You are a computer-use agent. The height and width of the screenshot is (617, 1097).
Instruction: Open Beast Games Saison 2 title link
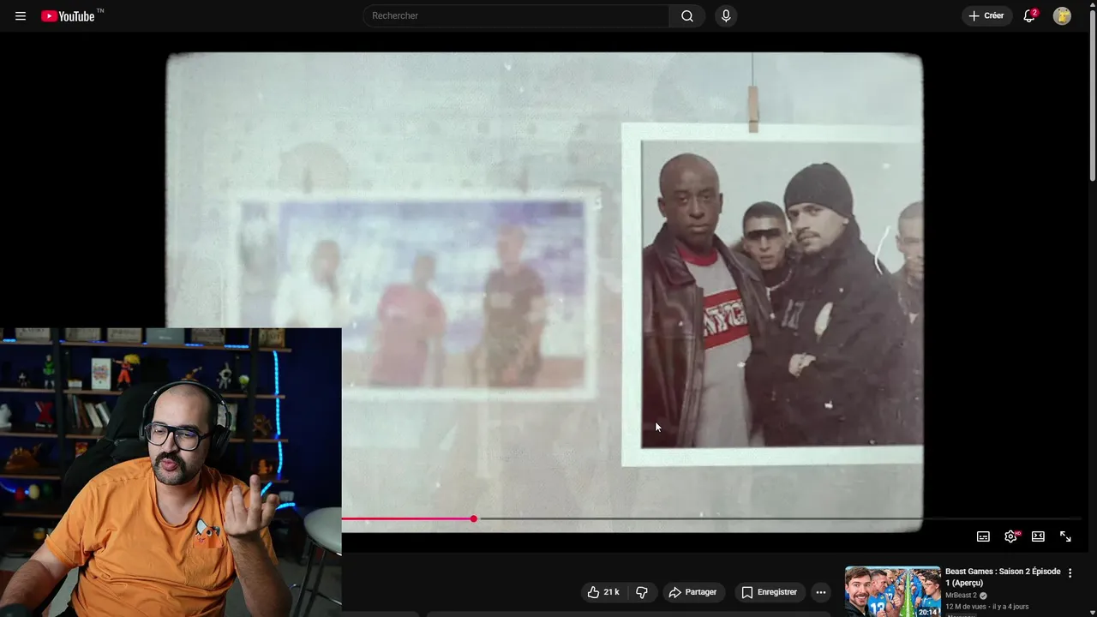click(x=1003, y=577)
